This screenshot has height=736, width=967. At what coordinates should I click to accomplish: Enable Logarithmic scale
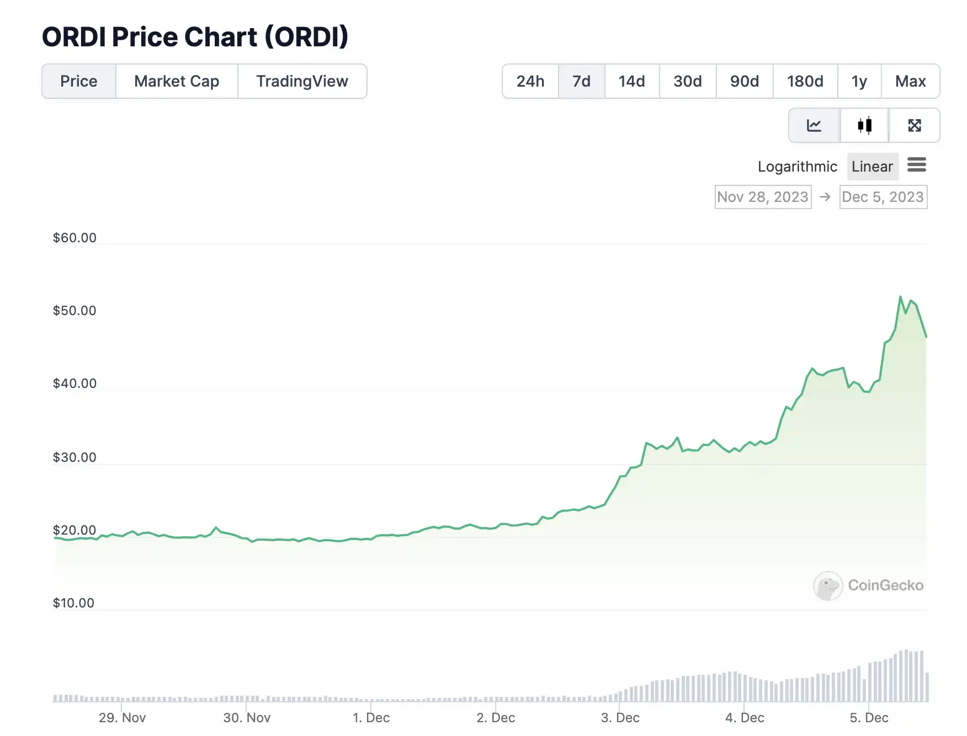pyautogui.click(x=797, y=167)
